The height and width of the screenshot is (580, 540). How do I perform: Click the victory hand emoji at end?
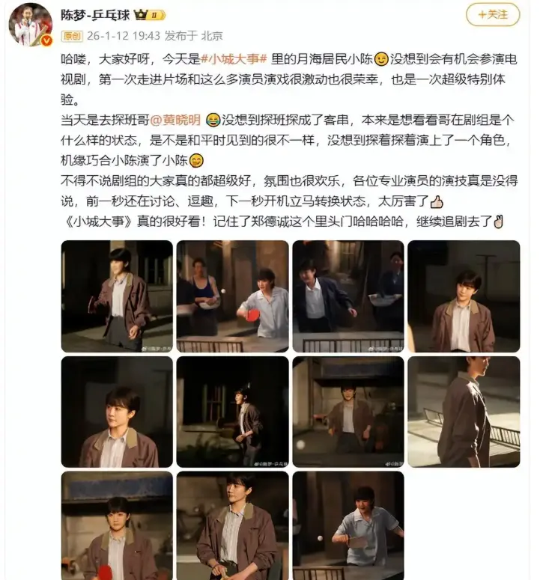pos(499,222)
